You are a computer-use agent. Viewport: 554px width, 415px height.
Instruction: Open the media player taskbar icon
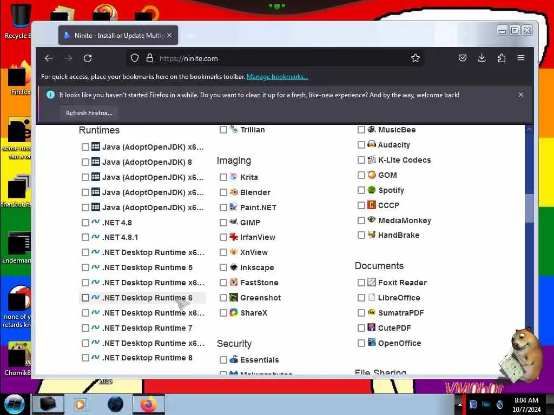[x=81, y=404]
